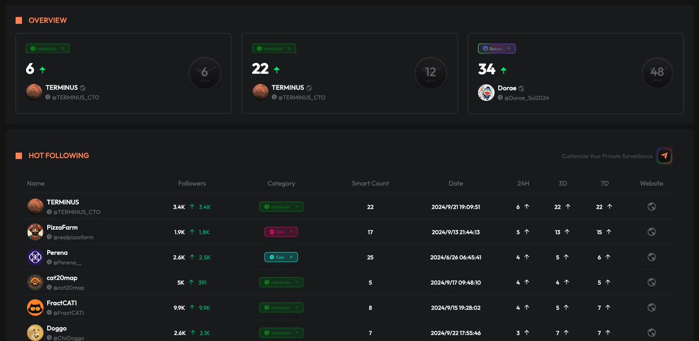Viewport: 699px width, 341px height.
Task: Click the Smart Count column header
Action: [x=370, y=183]
